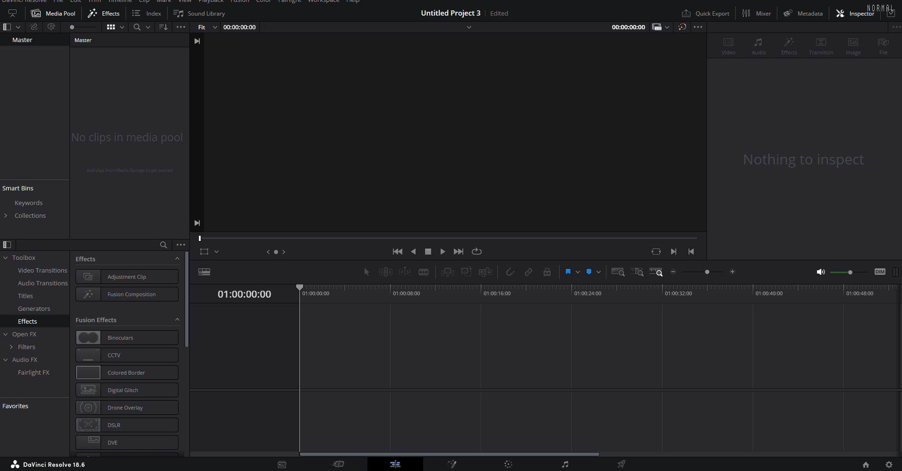This screenshot has height=471, width=902.
Task: Open media pool search icon
Action: pyautogui.click(x=137, y=27)
